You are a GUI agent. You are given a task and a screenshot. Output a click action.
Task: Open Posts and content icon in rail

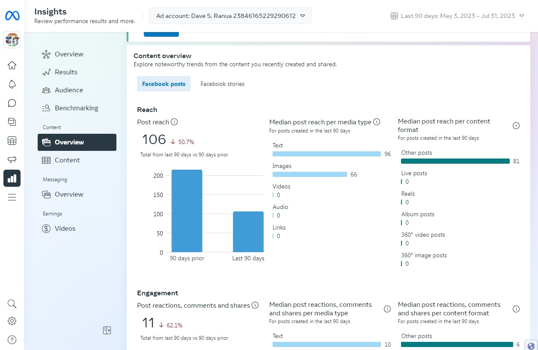(x=12, y=122)
